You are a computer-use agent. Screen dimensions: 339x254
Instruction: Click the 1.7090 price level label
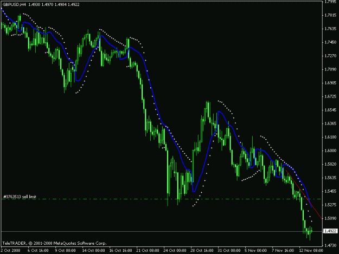[x=330, y=69]
